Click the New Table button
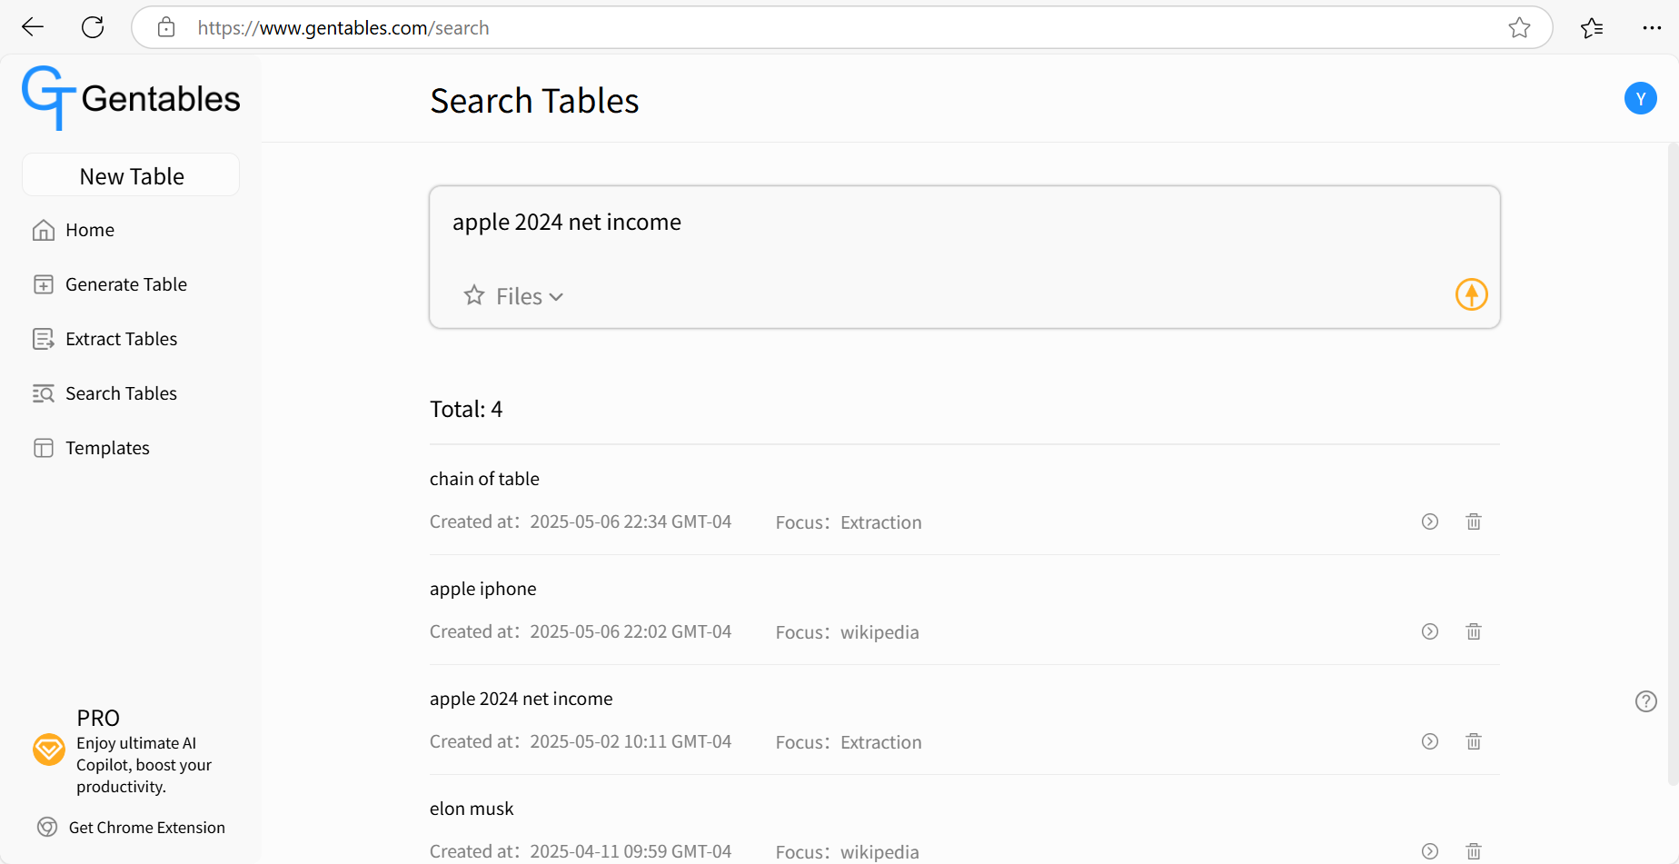This screenshot has width=1679, height=864. [x=131, y=175]
